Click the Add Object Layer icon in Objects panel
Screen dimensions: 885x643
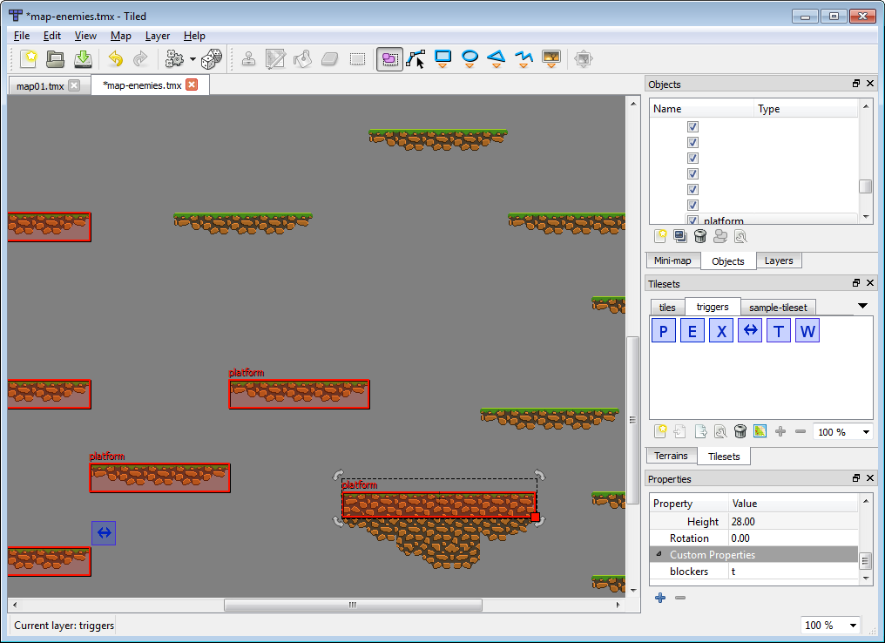660,236
